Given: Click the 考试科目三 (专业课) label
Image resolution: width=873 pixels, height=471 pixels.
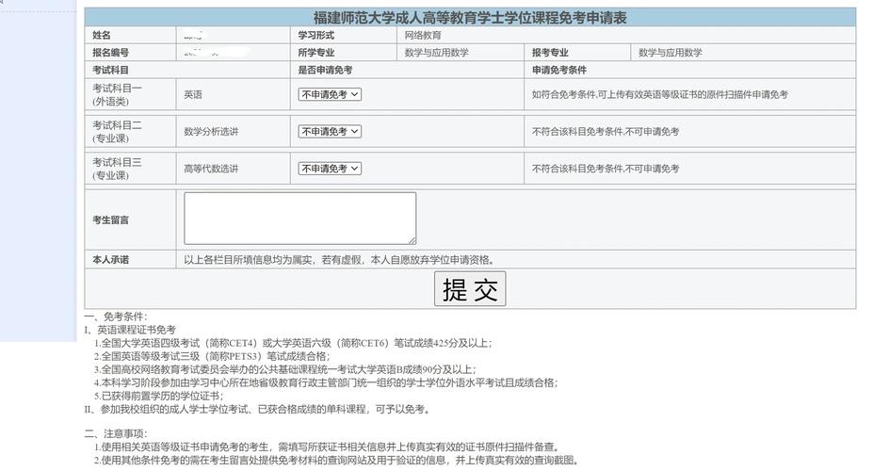Looking at the screenshot, I should tap(118, 168).
